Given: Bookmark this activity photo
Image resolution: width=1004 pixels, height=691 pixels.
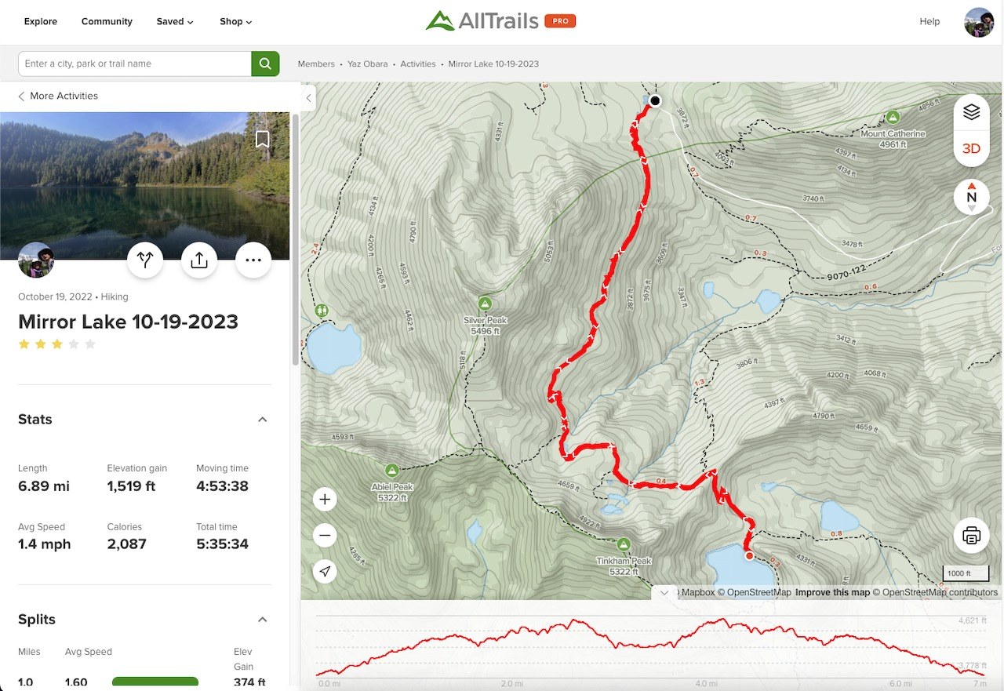Looking at the screenshot, I should [x=263, y=140].
